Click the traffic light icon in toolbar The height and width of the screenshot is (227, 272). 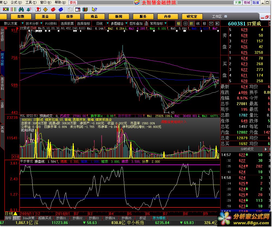5,9
